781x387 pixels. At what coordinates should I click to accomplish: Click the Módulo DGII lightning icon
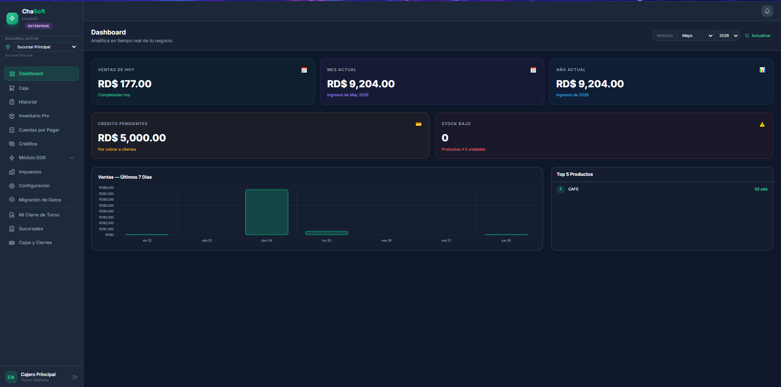[12, 158]
